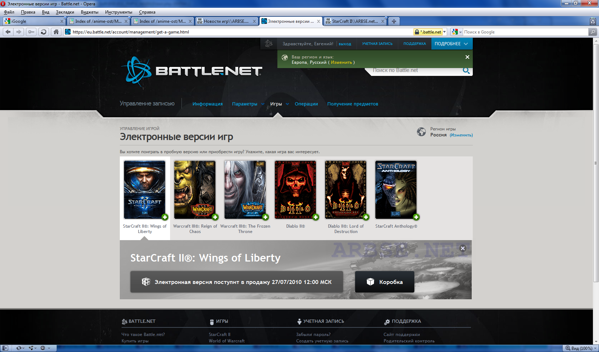The width and height of the screenshot is (599, 352).
Task: Open the Закладки menu
Action: [65, 12]
